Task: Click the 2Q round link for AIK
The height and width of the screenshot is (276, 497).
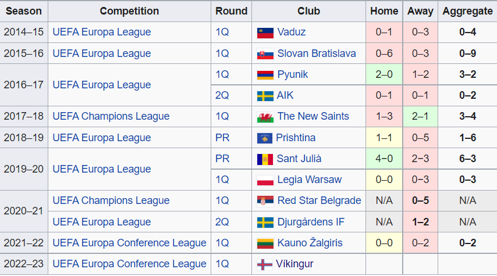Action: (222, 95)
